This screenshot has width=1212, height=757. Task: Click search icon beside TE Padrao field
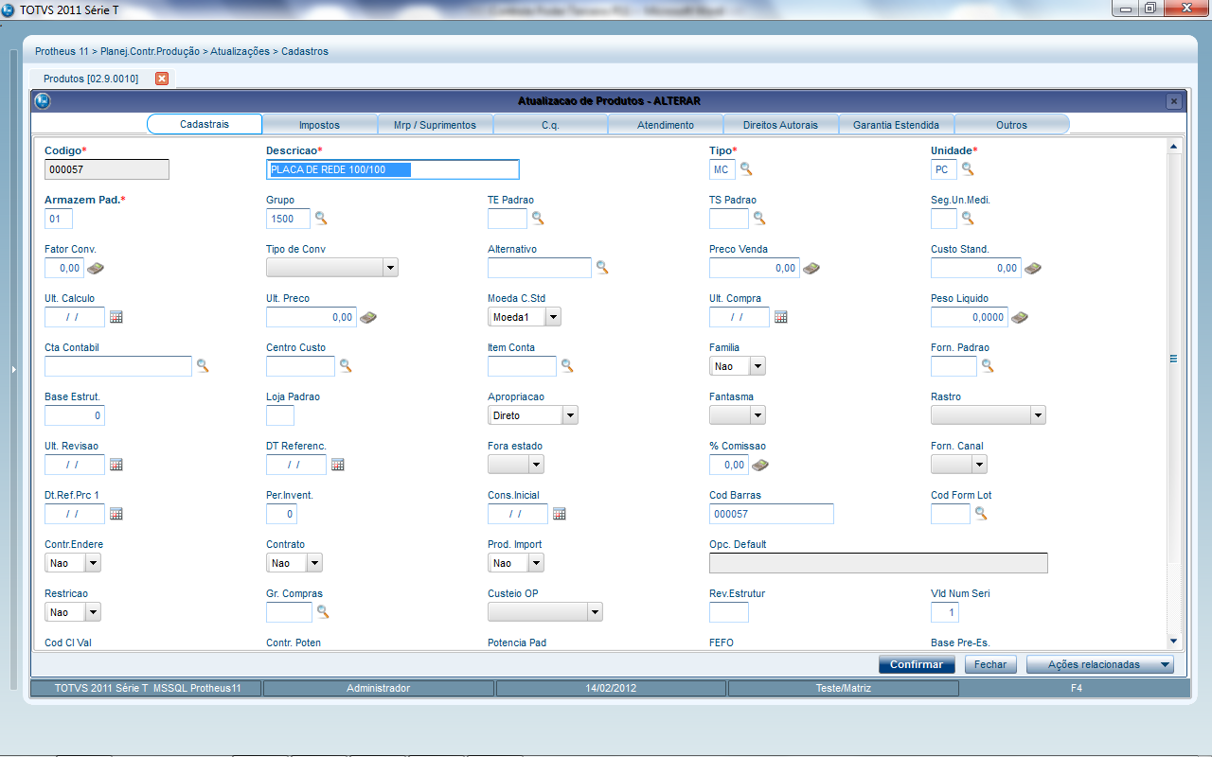538,219
